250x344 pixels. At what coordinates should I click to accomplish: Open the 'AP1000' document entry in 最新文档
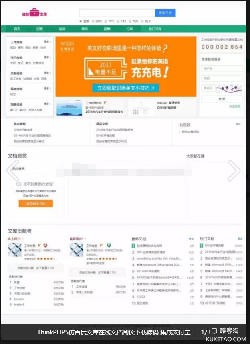click(159, 278)
